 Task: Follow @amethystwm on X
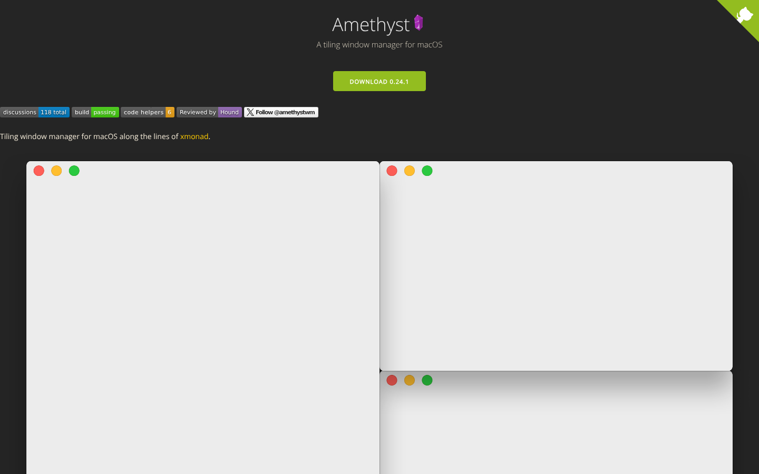click(281, 112)
